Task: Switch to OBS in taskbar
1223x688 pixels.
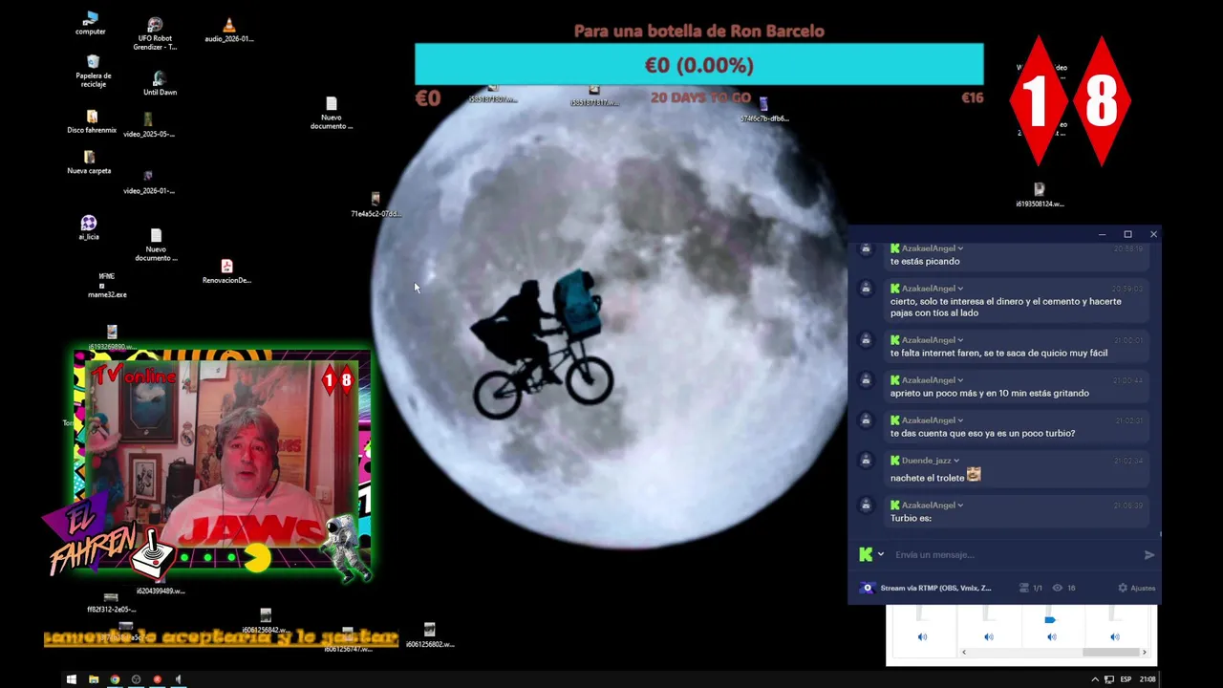Action: [136, 679]
